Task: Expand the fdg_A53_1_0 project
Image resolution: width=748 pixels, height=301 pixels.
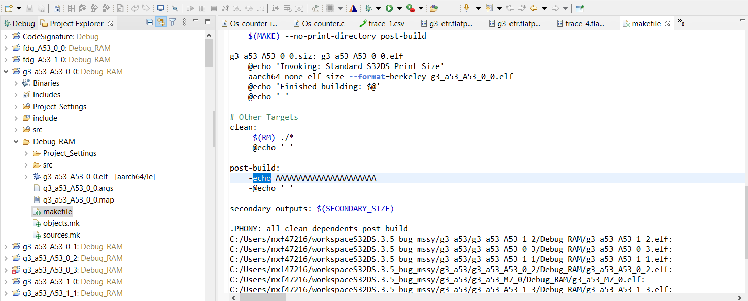Action: point(6,60)
